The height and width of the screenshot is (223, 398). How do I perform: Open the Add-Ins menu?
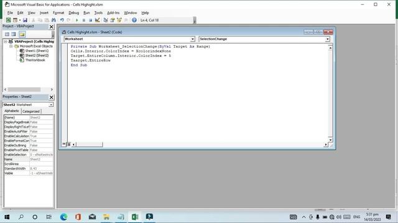pos(113,12)
